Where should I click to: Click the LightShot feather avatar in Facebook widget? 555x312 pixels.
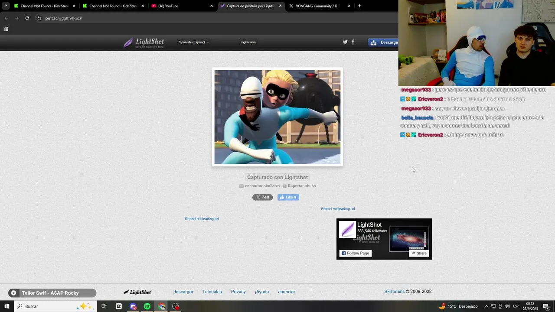click(x=347, y=230)
